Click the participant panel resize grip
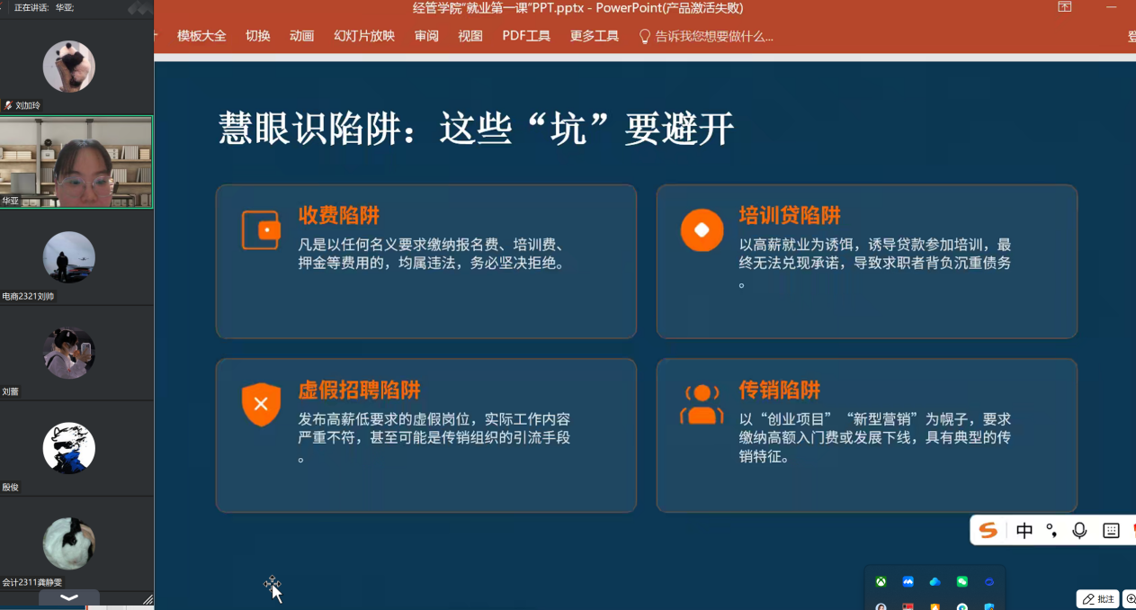The image size is (1136, 610). [148, 599]
